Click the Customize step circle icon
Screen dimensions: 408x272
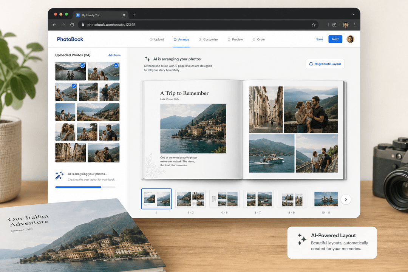(200, 40)
